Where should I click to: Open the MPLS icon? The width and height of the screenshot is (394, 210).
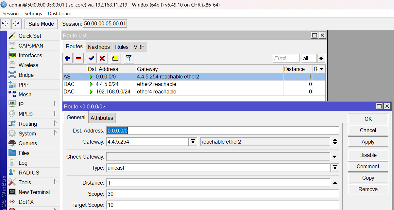tap(12, 114)
